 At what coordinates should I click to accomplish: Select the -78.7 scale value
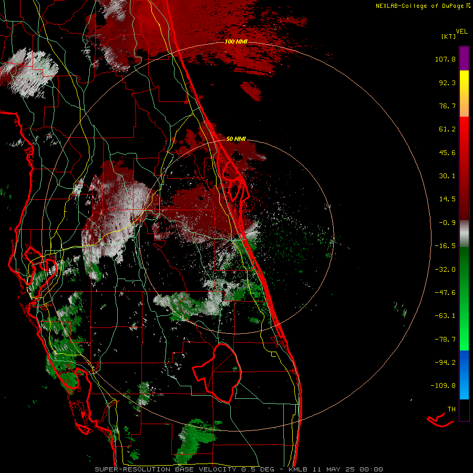pos(445,340)
